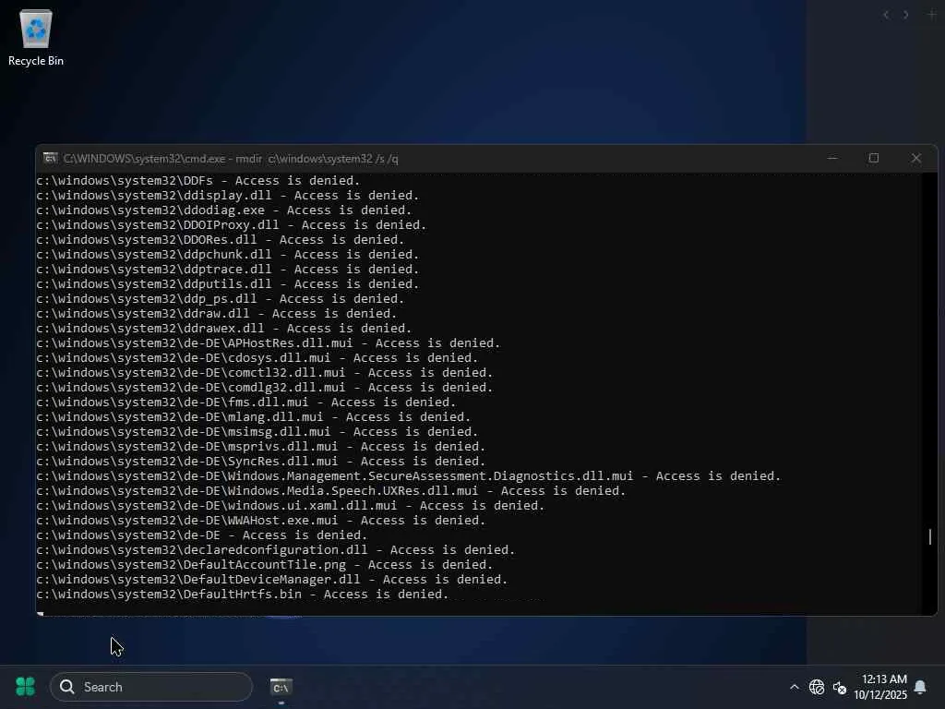Click the declaredconfiguration.dll line
Screen dimensions: 945x709
tap(276, 550)
